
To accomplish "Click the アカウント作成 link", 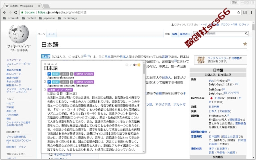I will point(229,24).
